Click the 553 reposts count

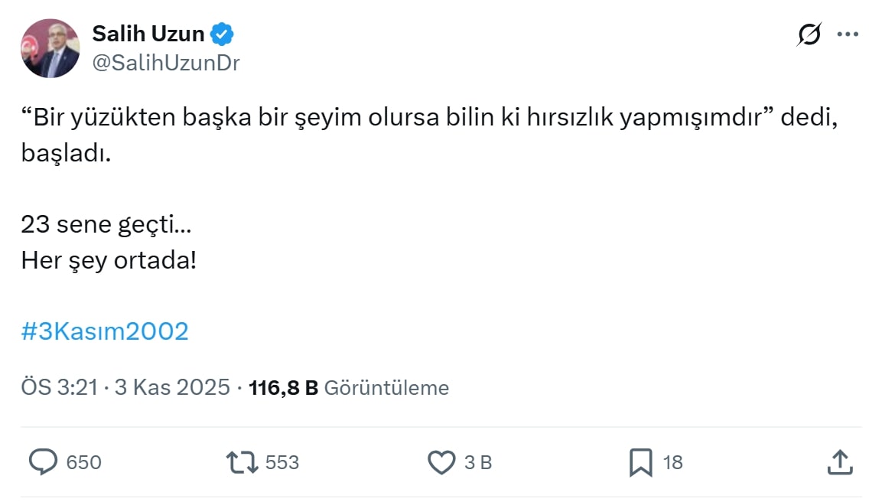point(282,463)
